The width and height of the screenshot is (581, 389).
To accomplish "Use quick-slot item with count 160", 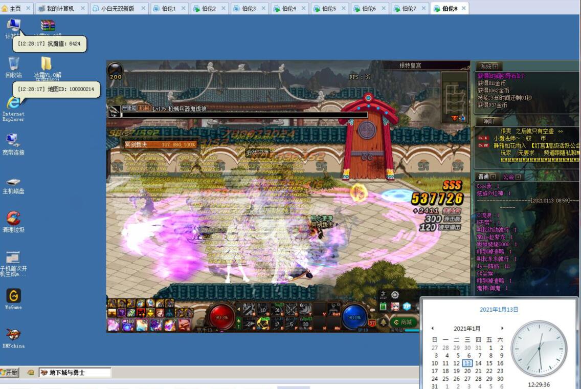I will (128, 325).
